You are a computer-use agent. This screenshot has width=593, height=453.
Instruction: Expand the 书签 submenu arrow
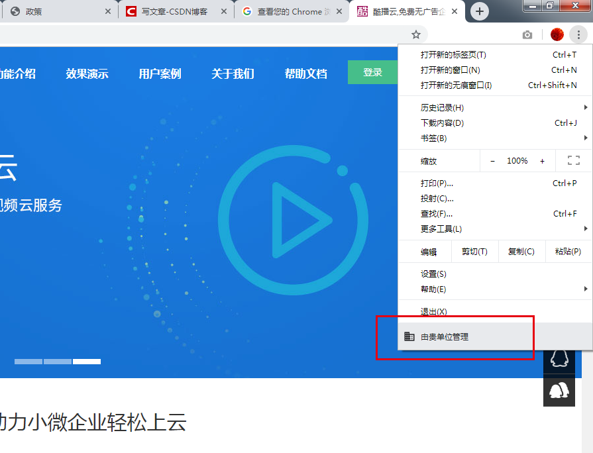(586, 138)
